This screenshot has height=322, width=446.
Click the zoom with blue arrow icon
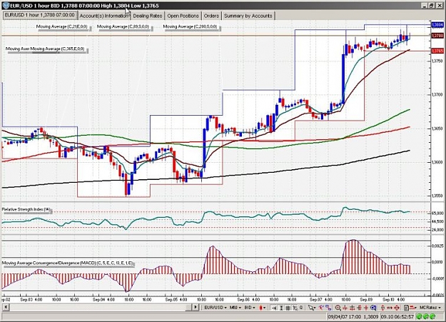(373, 308)
